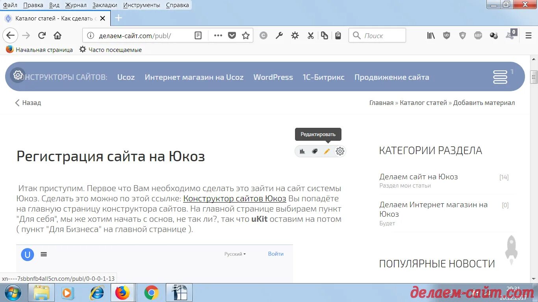The width and height of the screenshot is (538, 302).
Task: Click the Войти link in embedded image
Action: (276, 254)
